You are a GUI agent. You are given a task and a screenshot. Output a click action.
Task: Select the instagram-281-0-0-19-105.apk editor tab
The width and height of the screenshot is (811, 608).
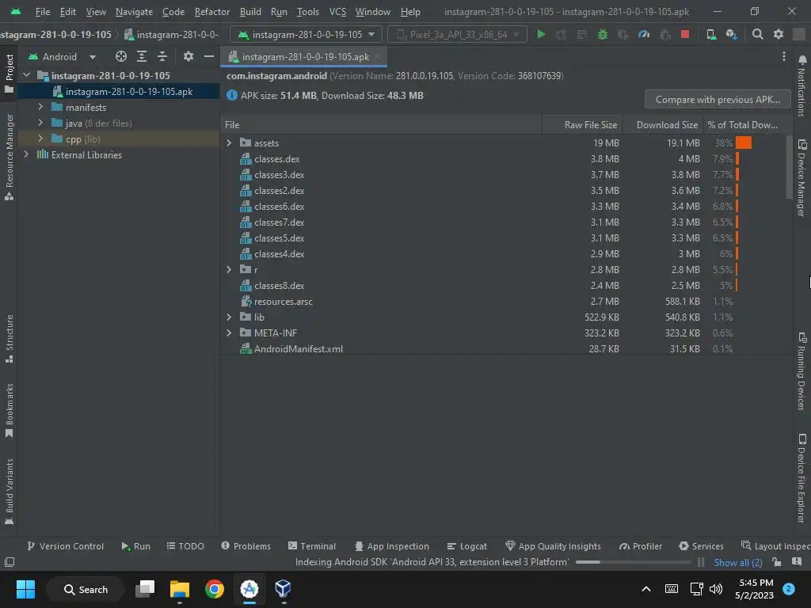click(304, 56)
